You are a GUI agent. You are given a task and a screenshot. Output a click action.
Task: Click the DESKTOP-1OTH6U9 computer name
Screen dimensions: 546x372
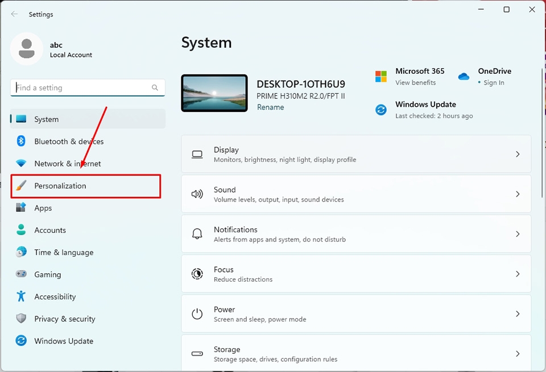pyautogui.click(x=301, y=84)
